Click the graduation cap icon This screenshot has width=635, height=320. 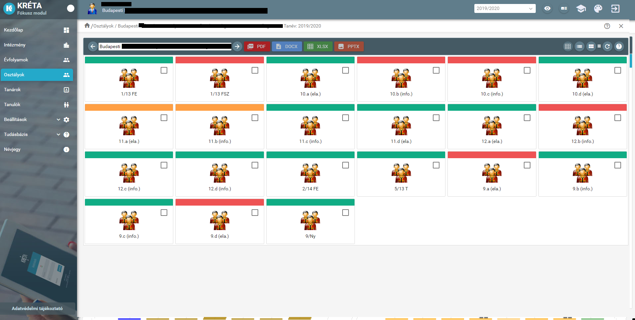[x=581, y=9]
